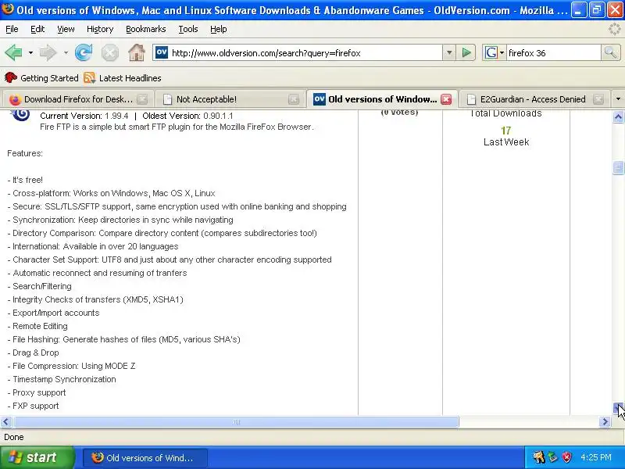The width and height of the screenshot is (625, 469).
Task: Close the E2Guardian - Access Denied tab
Action: (598, 99)
